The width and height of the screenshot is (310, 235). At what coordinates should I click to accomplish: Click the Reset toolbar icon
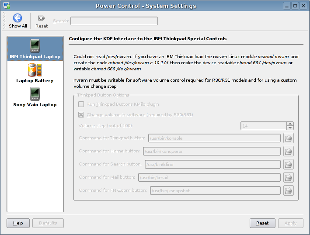coord(42,18)
